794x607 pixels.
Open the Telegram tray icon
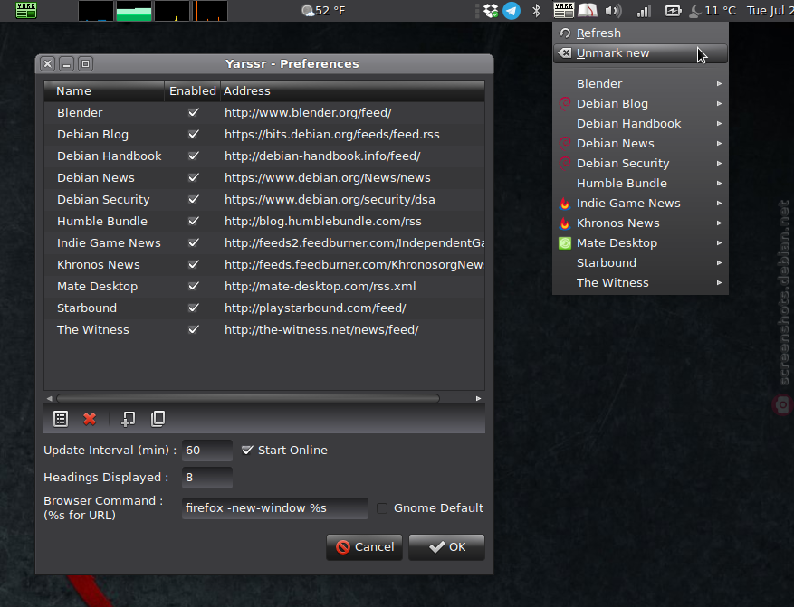512,11
